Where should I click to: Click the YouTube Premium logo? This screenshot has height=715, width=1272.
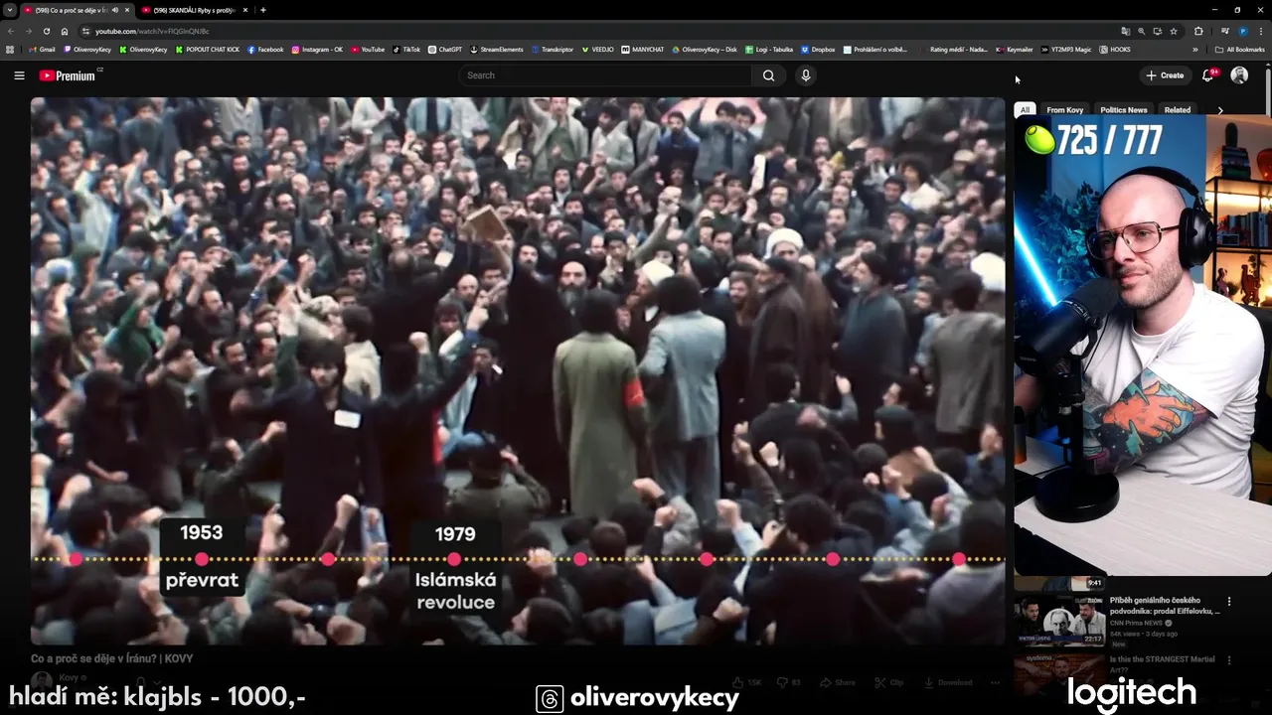(67, 75)
